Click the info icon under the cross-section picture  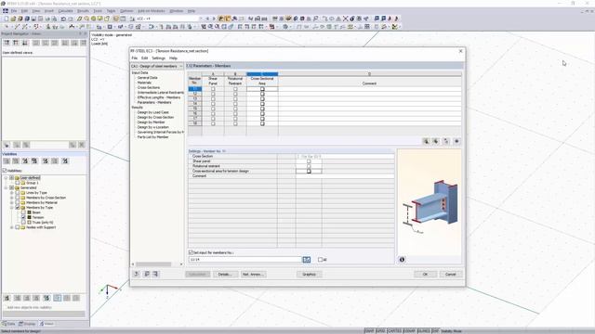click(403, 260)
